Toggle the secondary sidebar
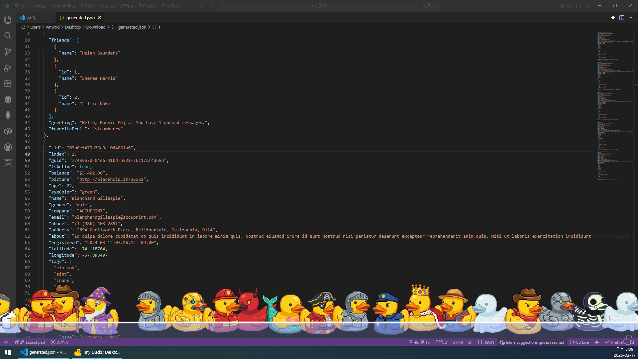The height and width of the screenshot is (359, 638). point(587,6)
